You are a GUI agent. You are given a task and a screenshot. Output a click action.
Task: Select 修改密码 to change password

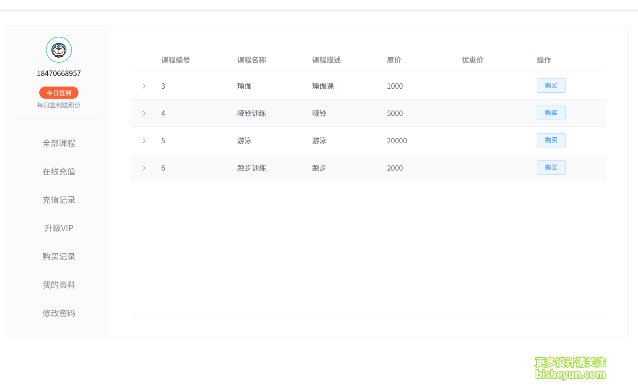pos(58,313)
